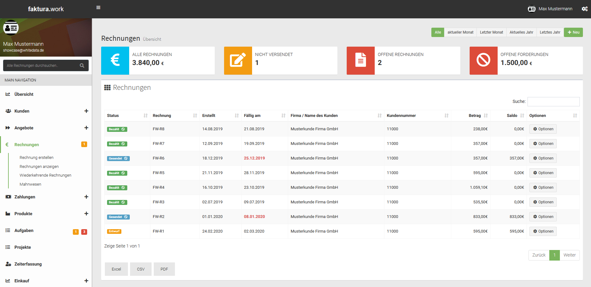Click invoice number FW-R3
591x287 pixels.
pyautogui.click(x=158, y=202)
